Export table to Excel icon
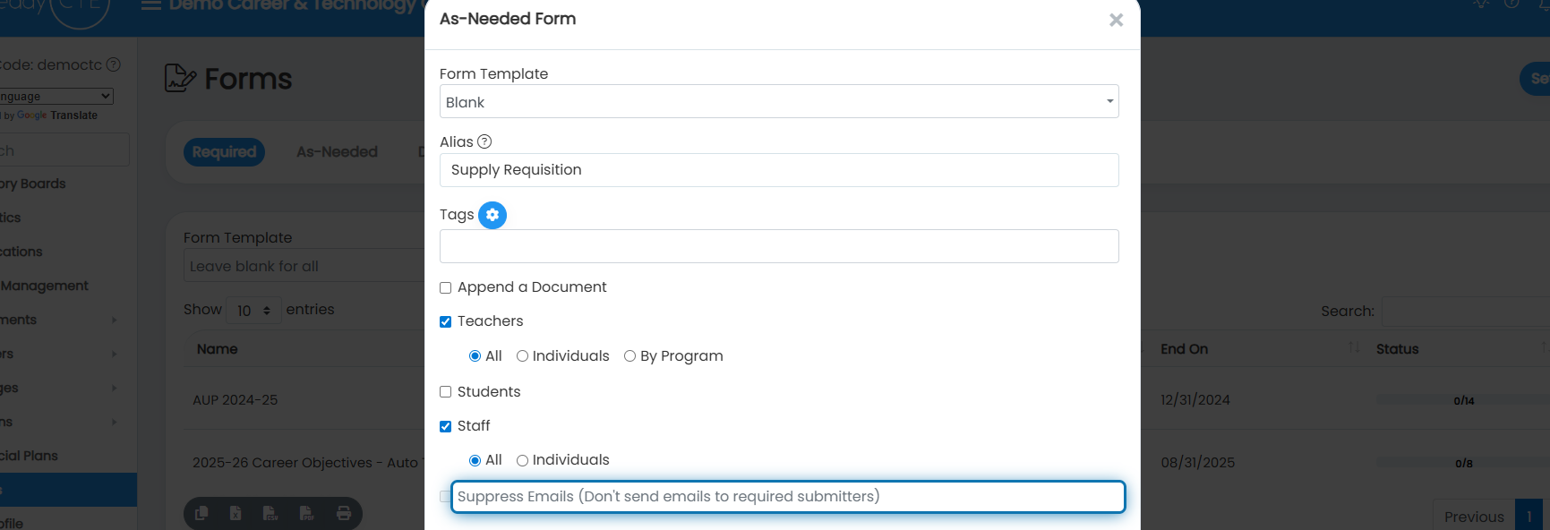The height and width of the screenshot is (530, 1550). (x=235, y=513)
